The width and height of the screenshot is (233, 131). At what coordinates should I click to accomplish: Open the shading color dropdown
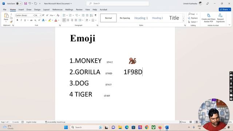click(x=90, y=20)
